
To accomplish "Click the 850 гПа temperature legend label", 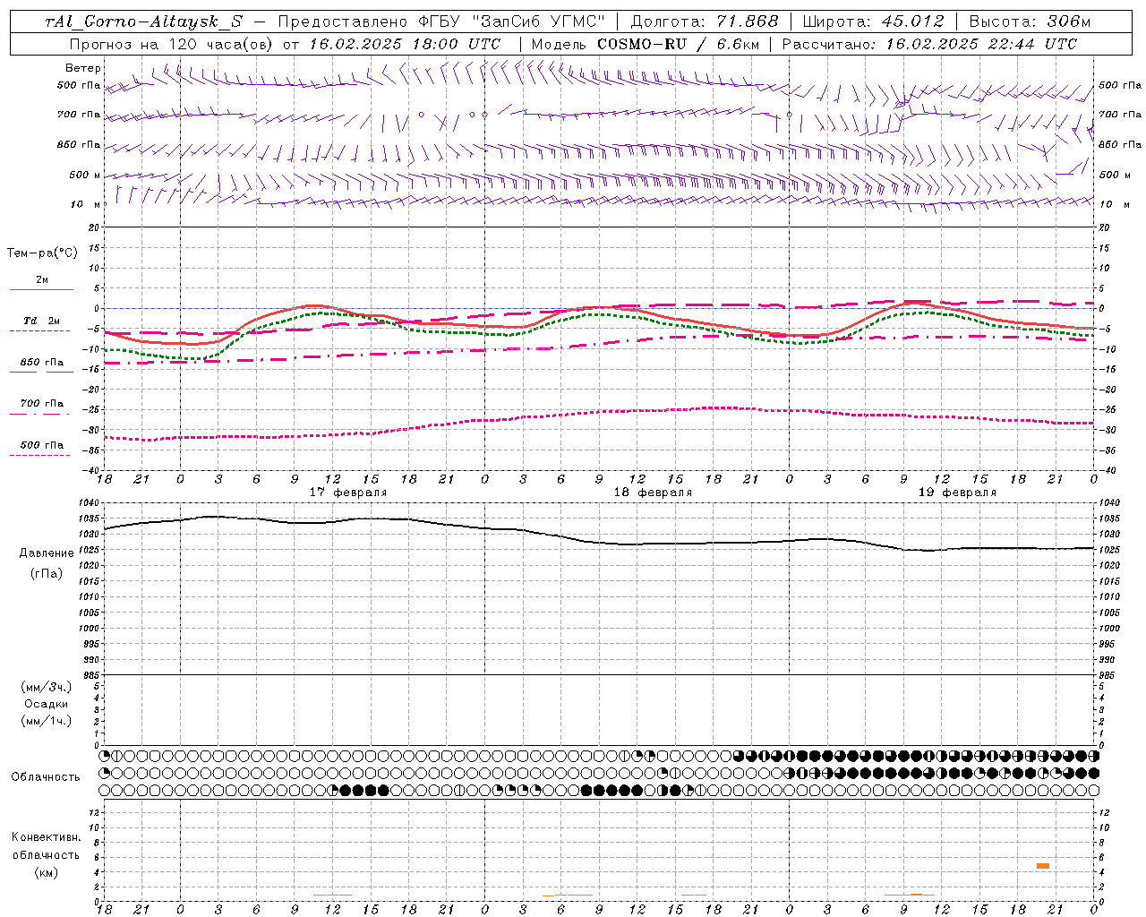I will coord(42,363).
